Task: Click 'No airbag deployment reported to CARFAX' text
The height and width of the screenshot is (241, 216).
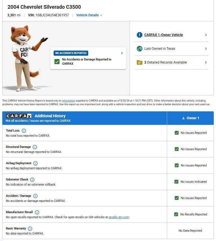Action: click(x=34, y=168)
